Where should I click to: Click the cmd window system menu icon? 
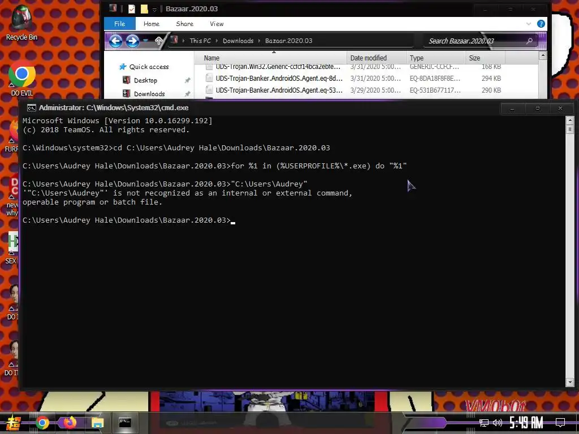(x=32, y=108)
